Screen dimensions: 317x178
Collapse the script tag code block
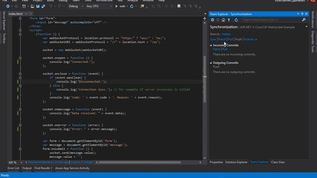pos(20,30)
